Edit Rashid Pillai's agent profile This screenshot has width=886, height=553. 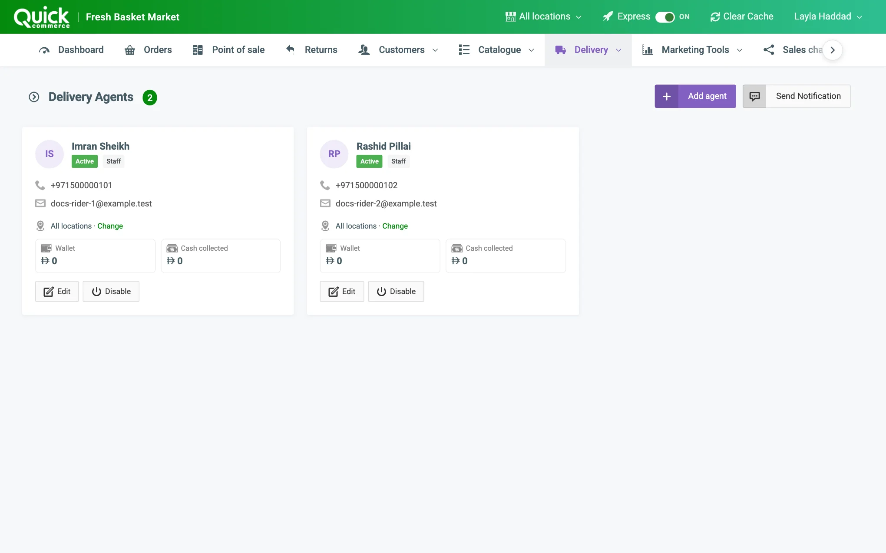pos(342,291)
